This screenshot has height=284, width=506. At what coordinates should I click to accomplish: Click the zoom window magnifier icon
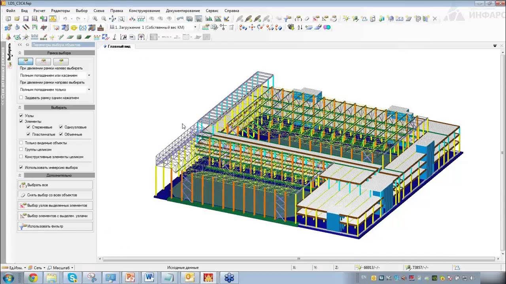121,19
